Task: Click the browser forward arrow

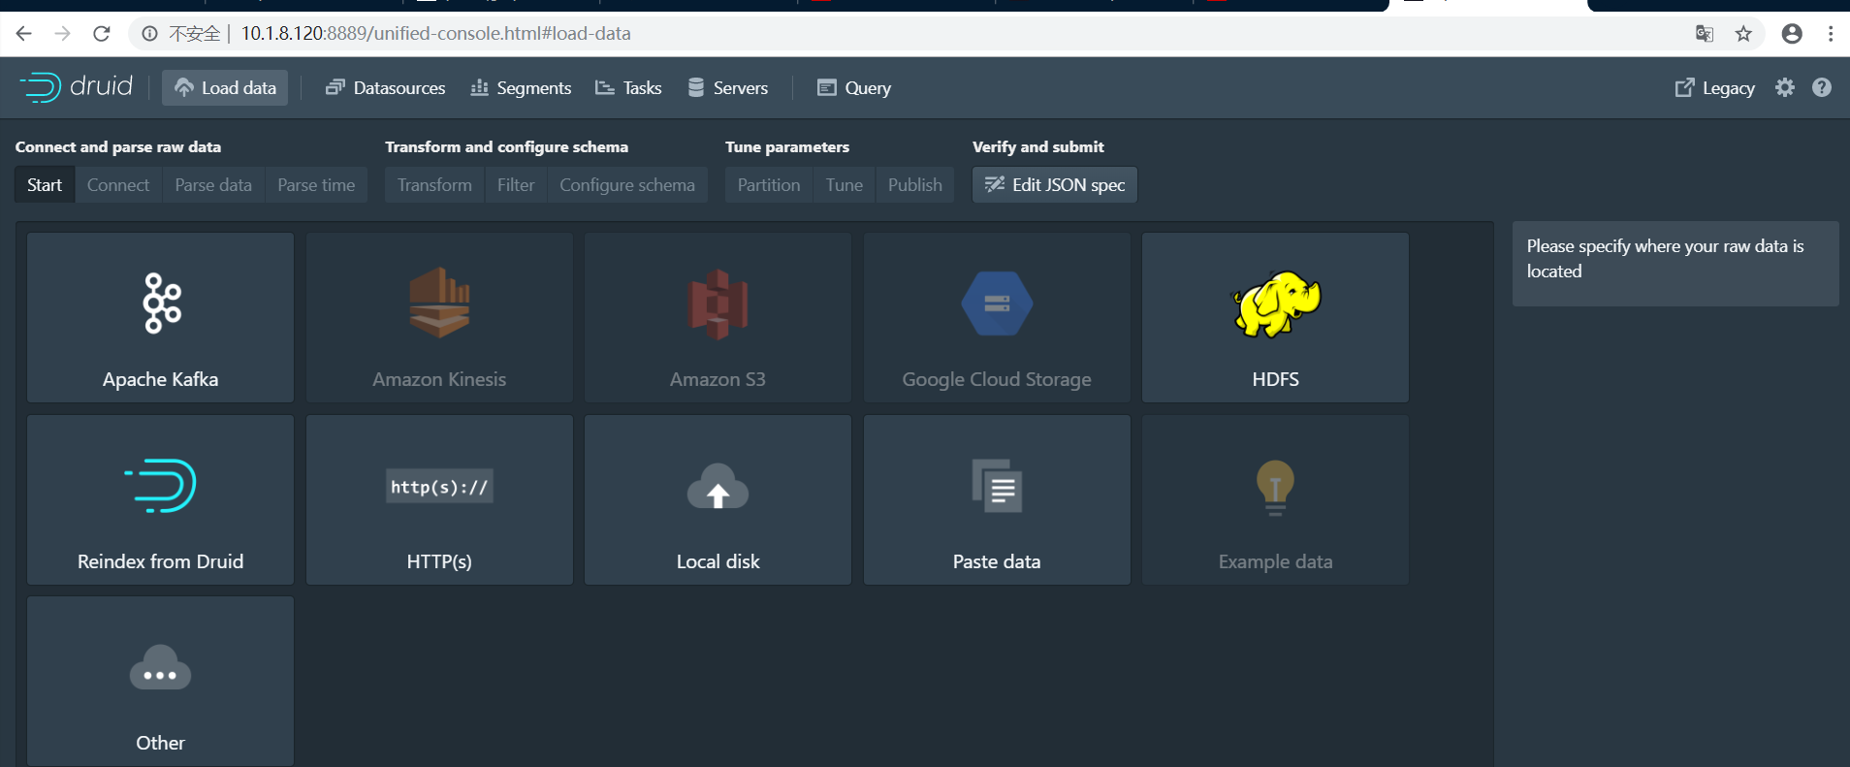Action: point(63,34)
